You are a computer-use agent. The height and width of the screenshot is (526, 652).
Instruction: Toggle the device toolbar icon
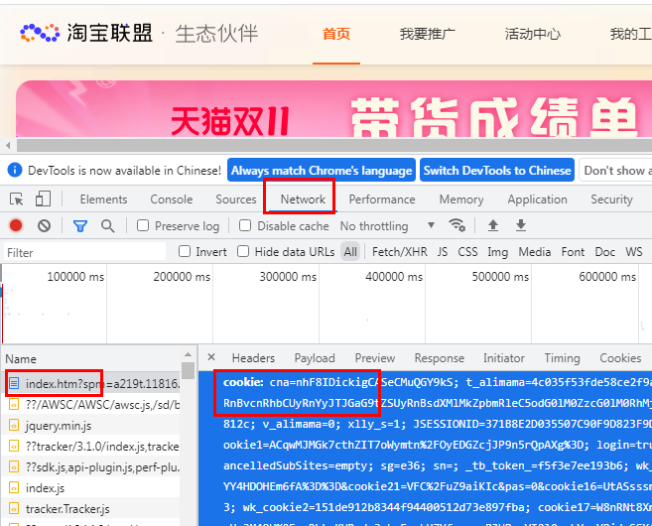(x=43, y=198)
